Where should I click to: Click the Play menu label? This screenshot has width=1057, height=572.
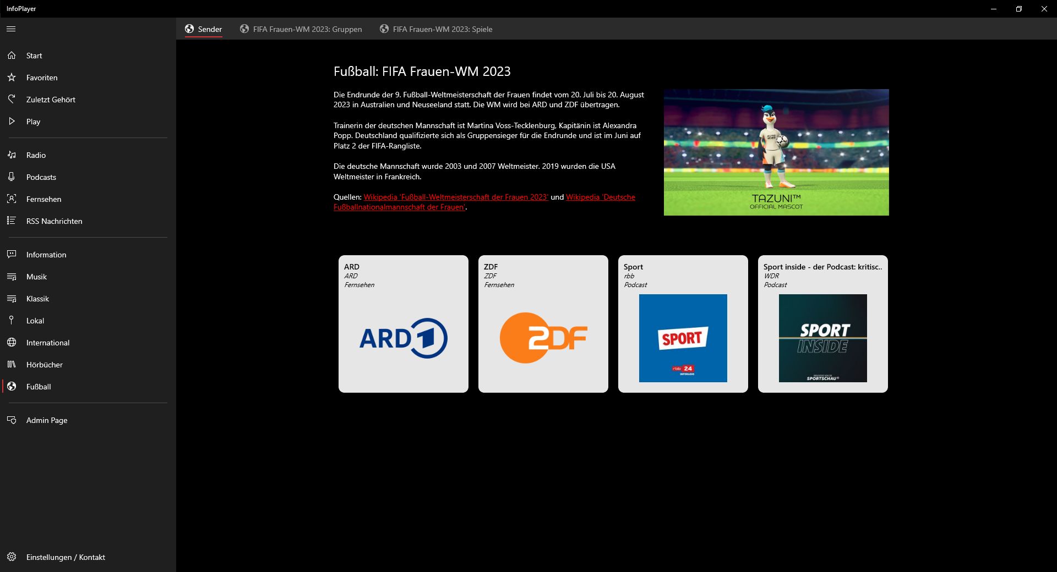click(33, 122)
